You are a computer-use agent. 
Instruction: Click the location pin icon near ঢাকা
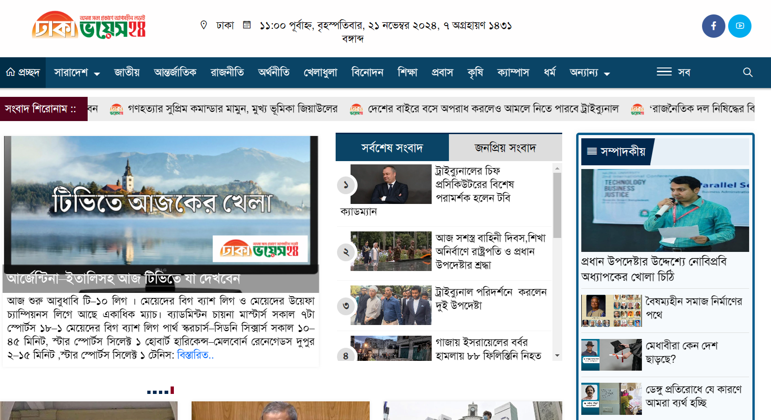204,25
